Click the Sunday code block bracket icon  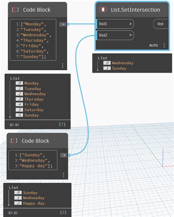click(x=14, y=141)
